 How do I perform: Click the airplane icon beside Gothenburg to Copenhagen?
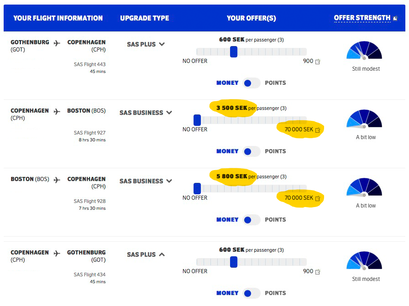pyautogui.click(x=57, y=42)
